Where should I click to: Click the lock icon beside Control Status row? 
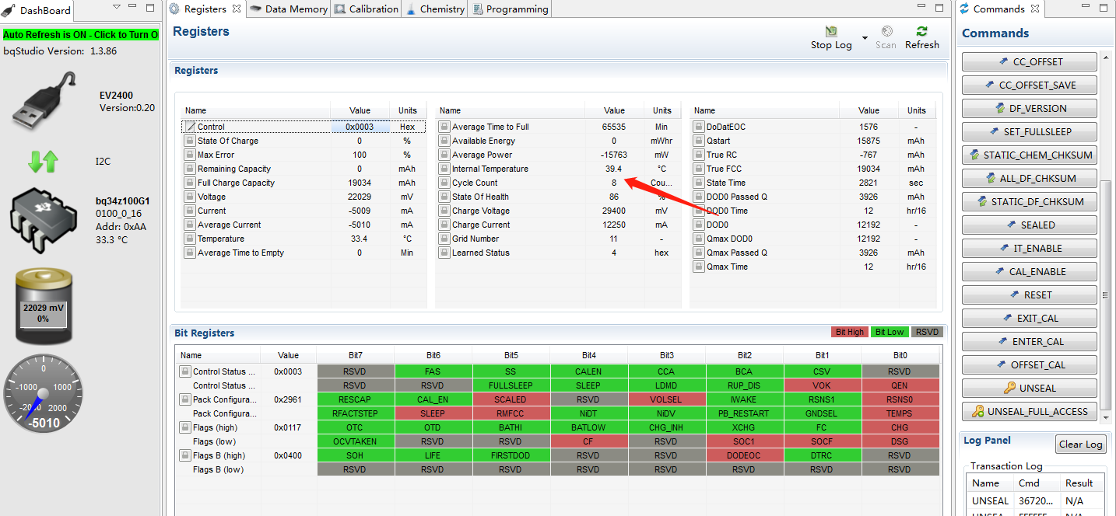[185, 371]
